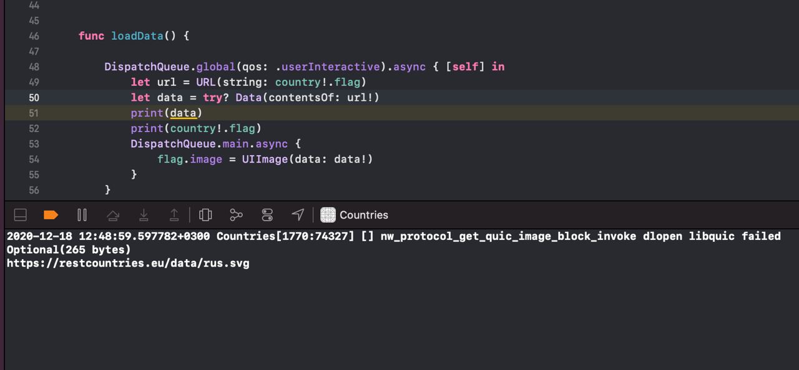Viewport: 799px width, 370px height.
Task: Click line number 46 in the gutter
Action: [34, 36]
